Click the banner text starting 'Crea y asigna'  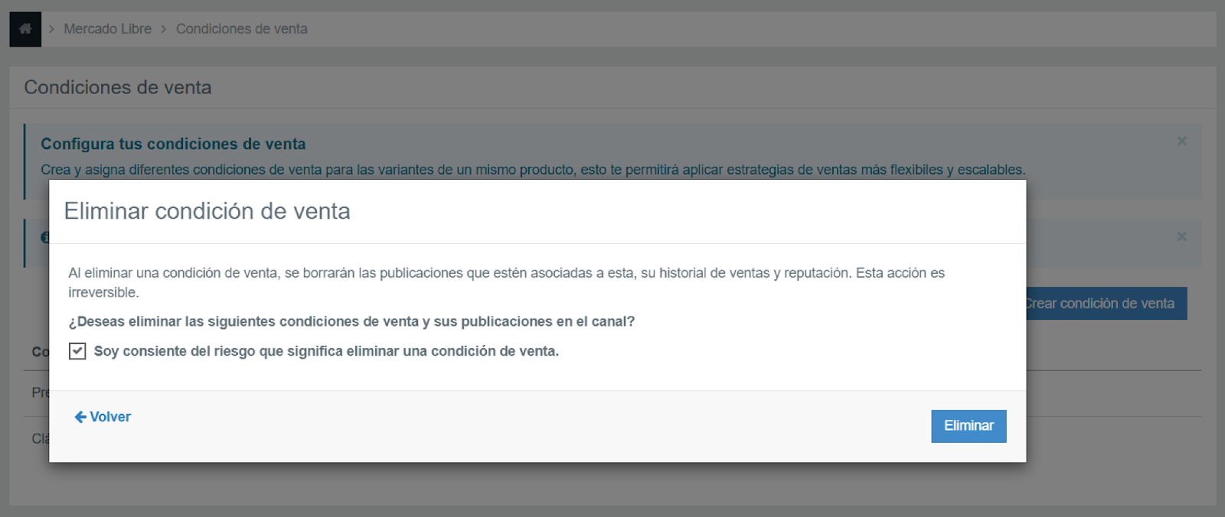[x=532, y=170]
